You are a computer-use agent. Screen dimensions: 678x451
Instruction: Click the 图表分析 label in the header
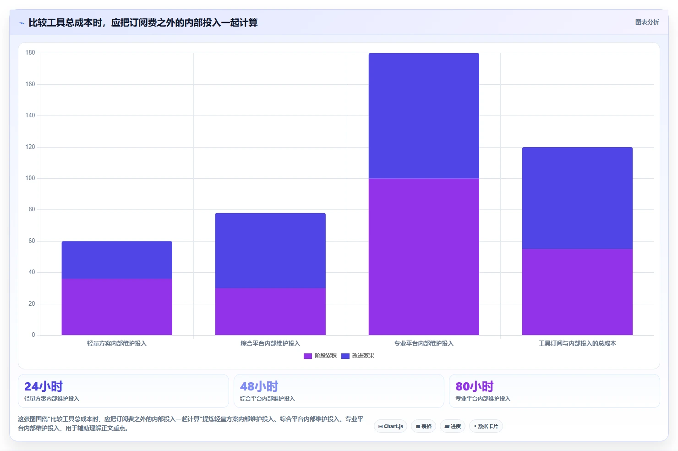[x=647, y=22]
